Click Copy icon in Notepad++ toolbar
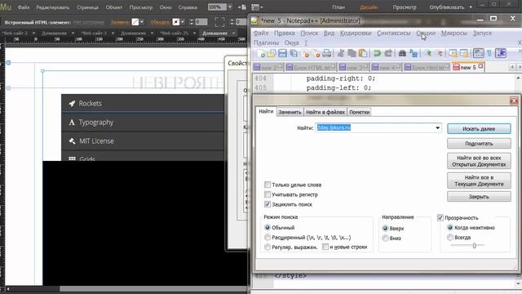522x294 pixels. tap(352, 53)
